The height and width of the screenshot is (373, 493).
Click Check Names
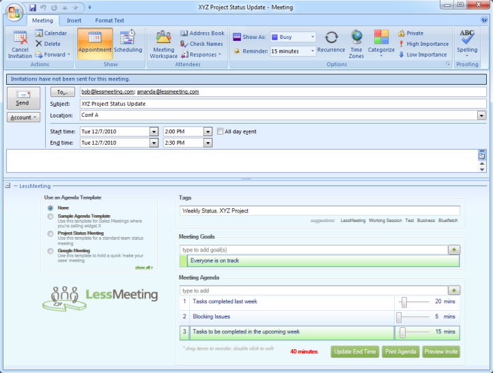(x=201, y=44)
